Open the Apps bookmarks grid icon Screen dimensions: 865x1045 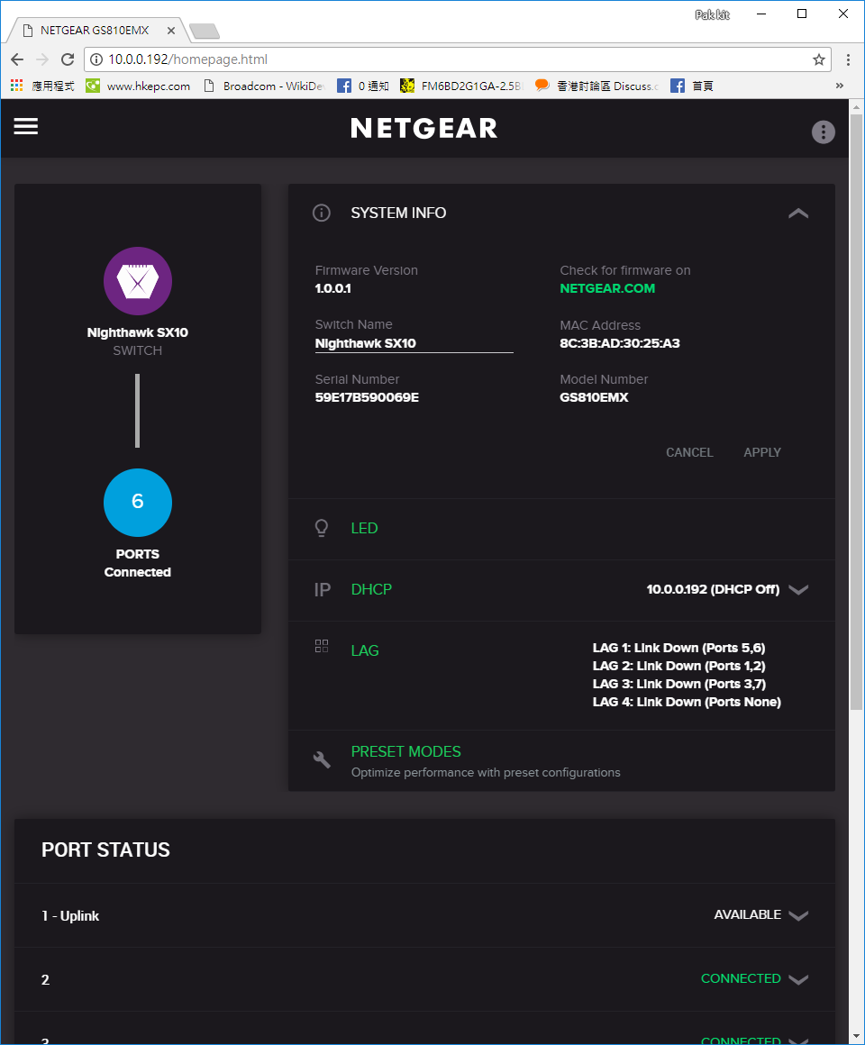click(x=16, y=86)
